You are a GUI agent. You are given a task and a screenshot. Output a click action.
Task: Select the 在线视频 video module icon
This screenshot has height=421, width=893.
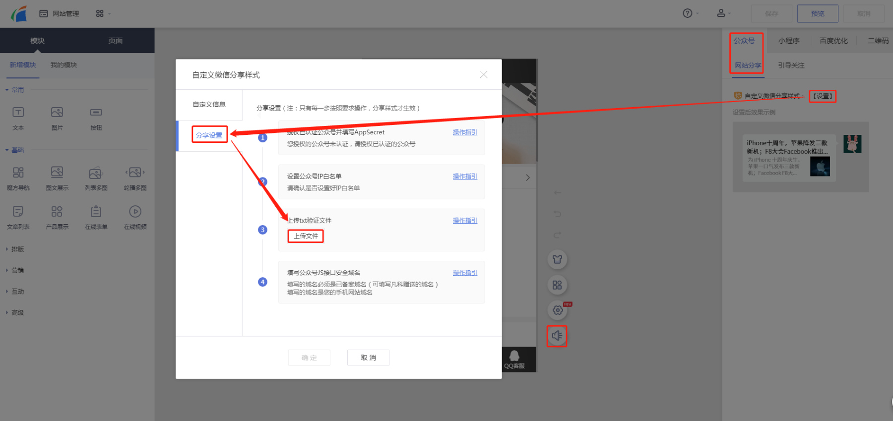pos(135,212)
